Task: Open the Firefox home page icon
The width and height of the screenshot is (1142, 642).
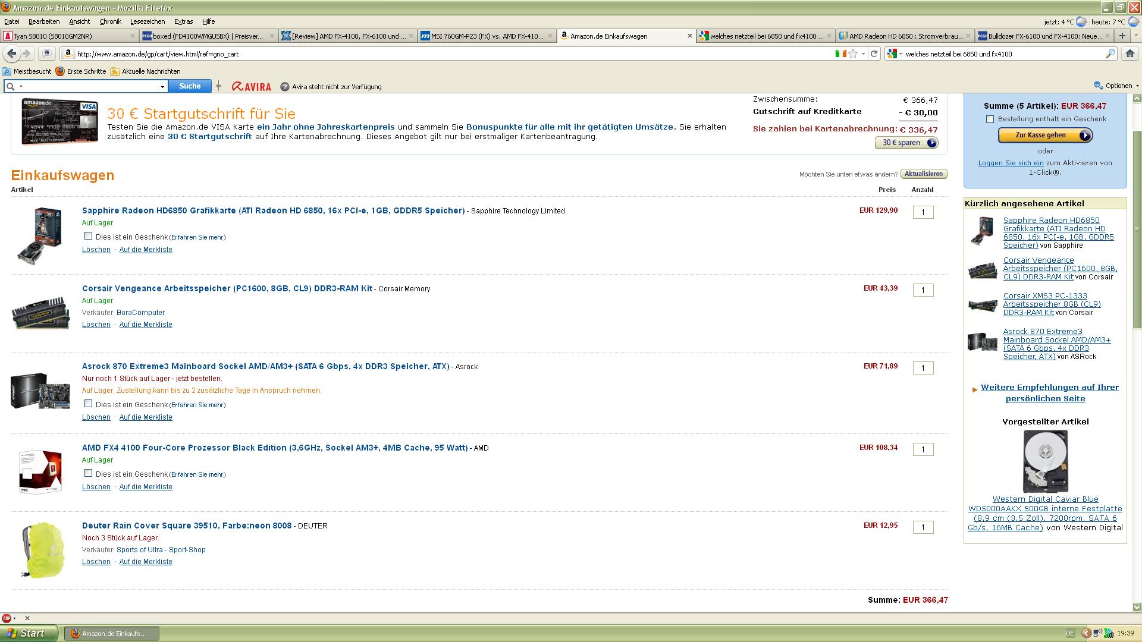Action: tap(1130, 53)
